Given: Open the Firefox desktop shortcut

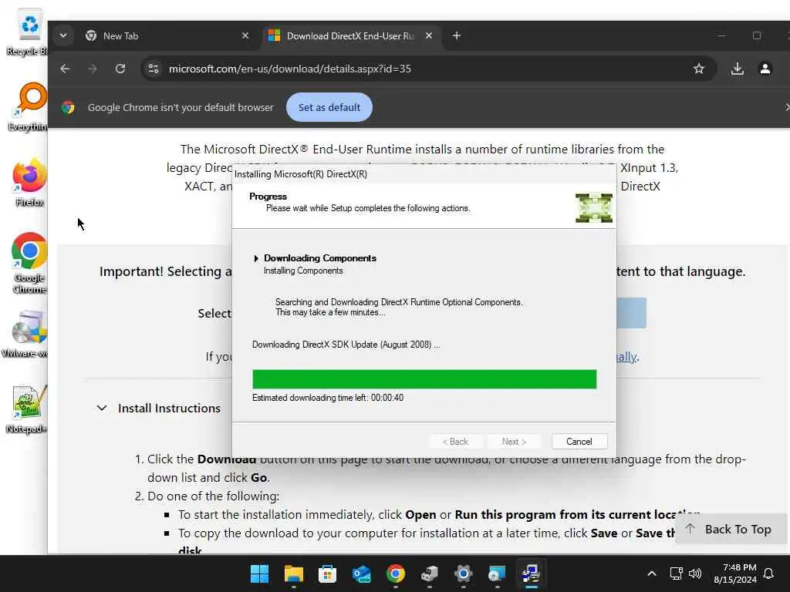Looking at the screenshot, I should [x=29, y=183].
